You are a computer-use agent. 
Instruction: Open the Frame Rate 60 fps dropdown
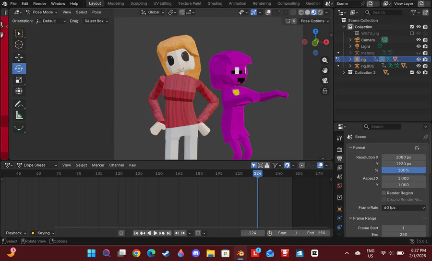404,208
